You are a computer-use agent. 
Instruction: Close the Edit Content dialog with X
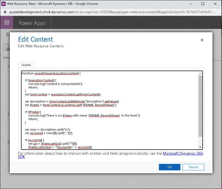[x=202, y=40]
